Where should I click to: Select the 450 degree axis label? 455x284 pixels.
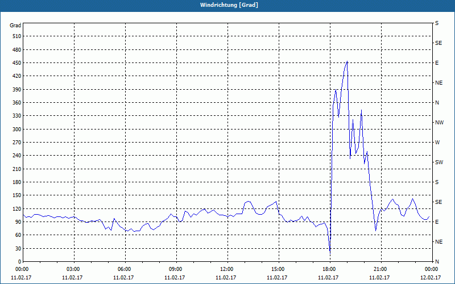click(16, 63)
